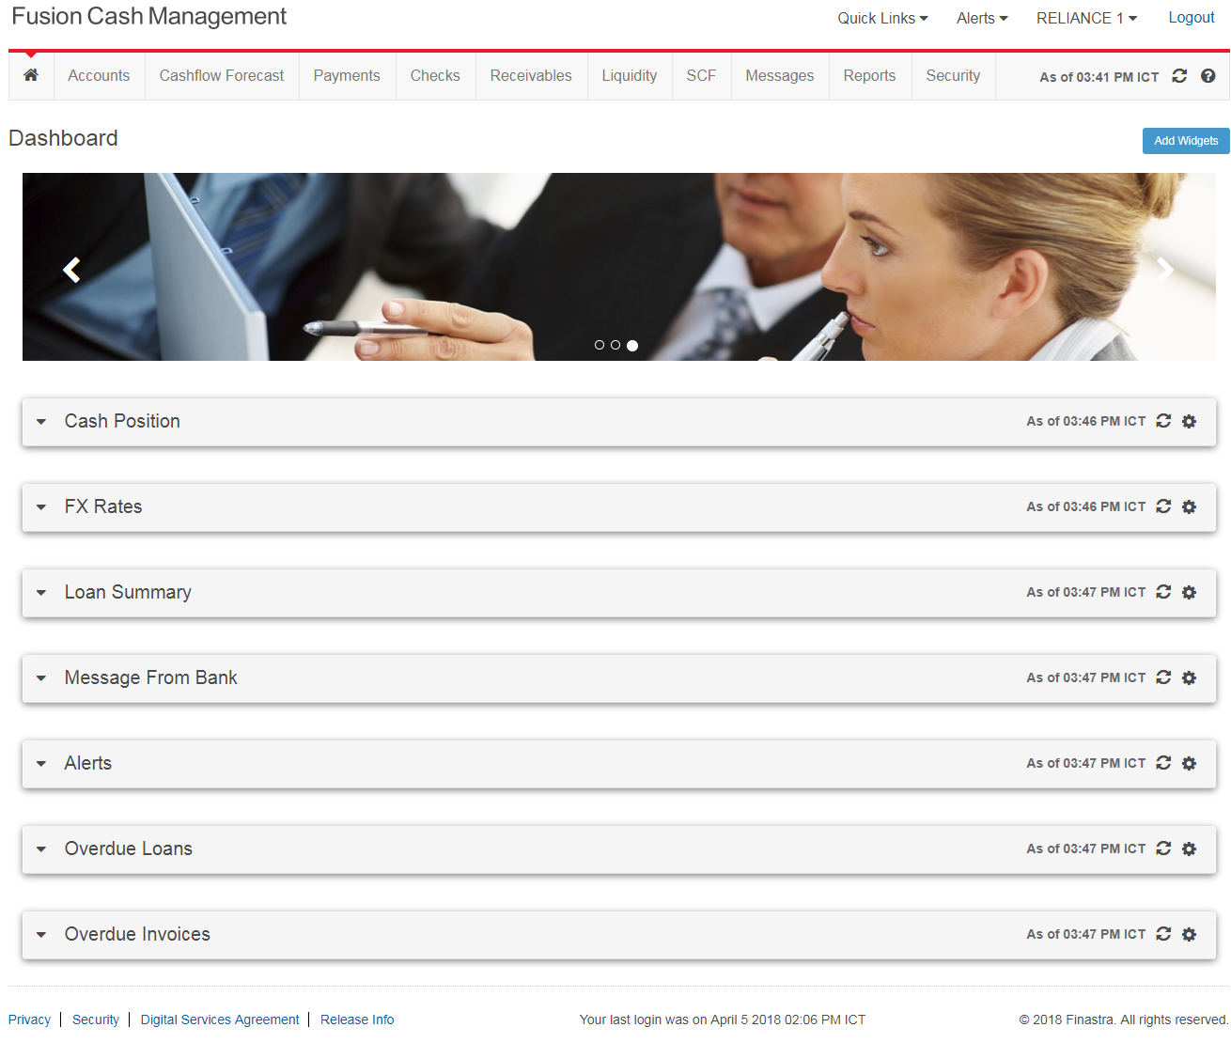The height and width of the screenshot is (1043, 1231).
Task: Open the Security footer link
Action: (96, 1020)
